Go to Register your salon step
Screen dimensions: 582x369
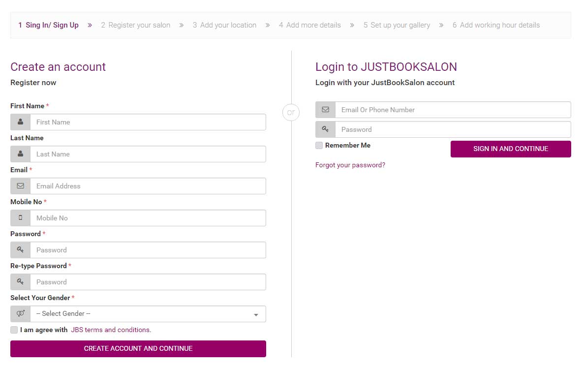click(135, 25)
